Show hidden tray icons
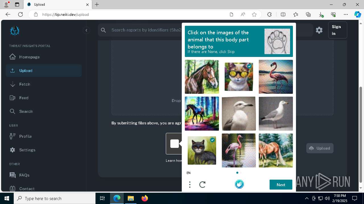 tap(307, 198)
